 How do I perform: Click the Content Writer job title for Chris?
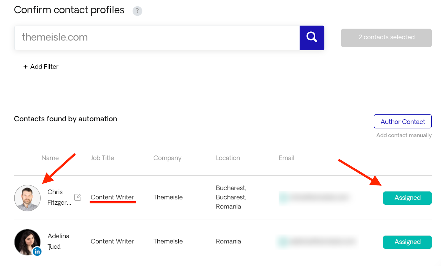pos(112,197)
